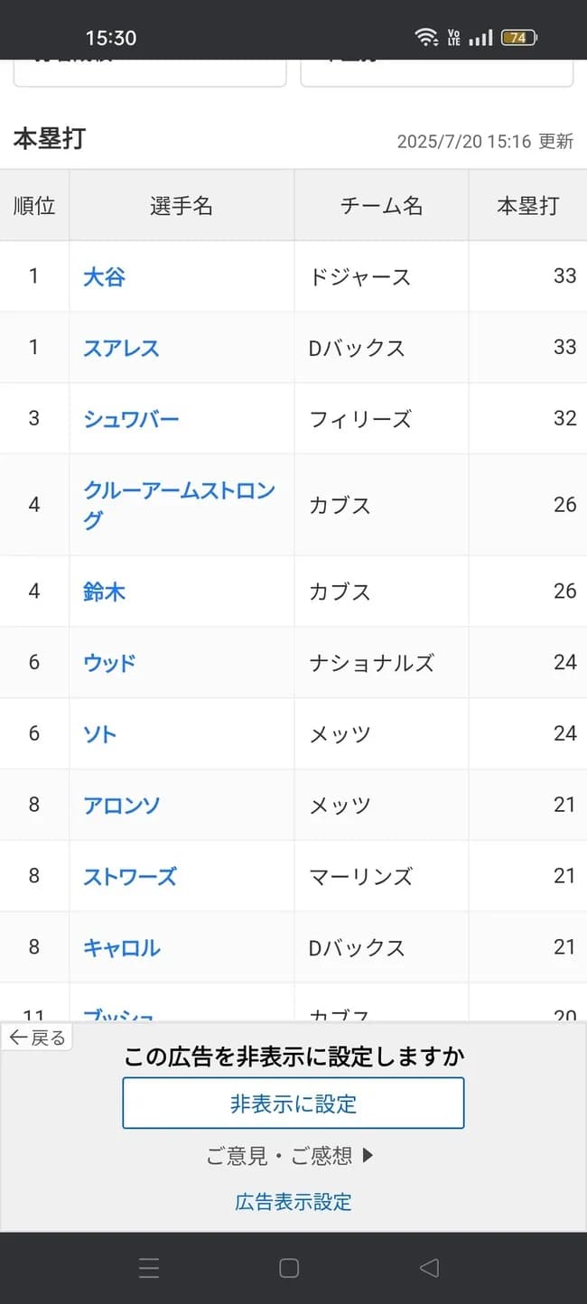
Task: Tap the 本塁打 column header
Action: (528, 205)
